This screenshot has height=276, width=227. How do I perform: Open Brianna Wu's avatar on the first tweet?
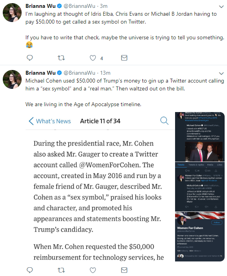pos(12,13)
